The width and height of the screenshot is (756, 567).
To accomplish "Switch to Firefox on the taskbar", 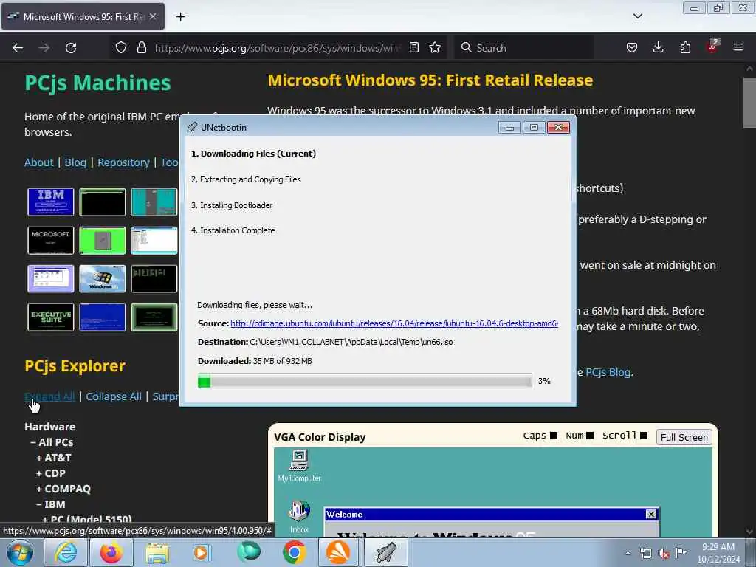I will click(111, 552).
